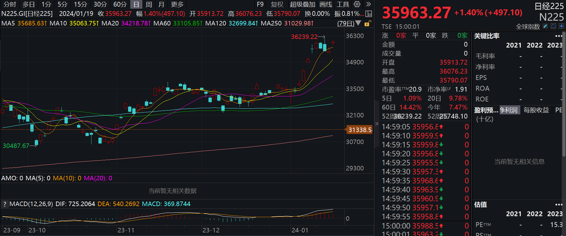
Task: Unlock the chart range lock icon
Action: 367,23
